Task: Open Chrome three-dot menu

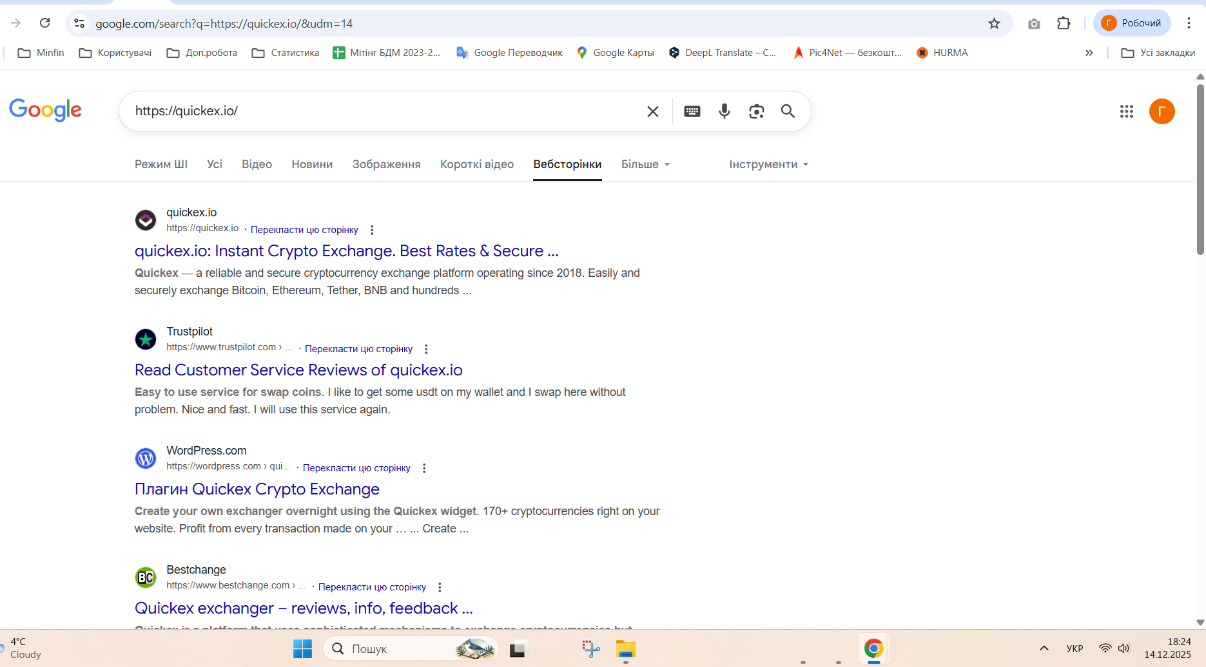Action: click(x=1189, y=23)
